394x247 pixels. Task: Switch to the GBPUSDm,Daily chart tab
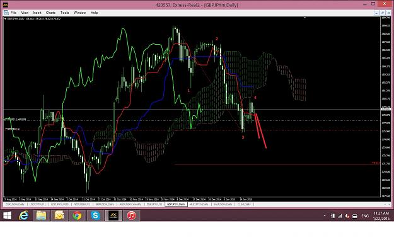(105, 204)
